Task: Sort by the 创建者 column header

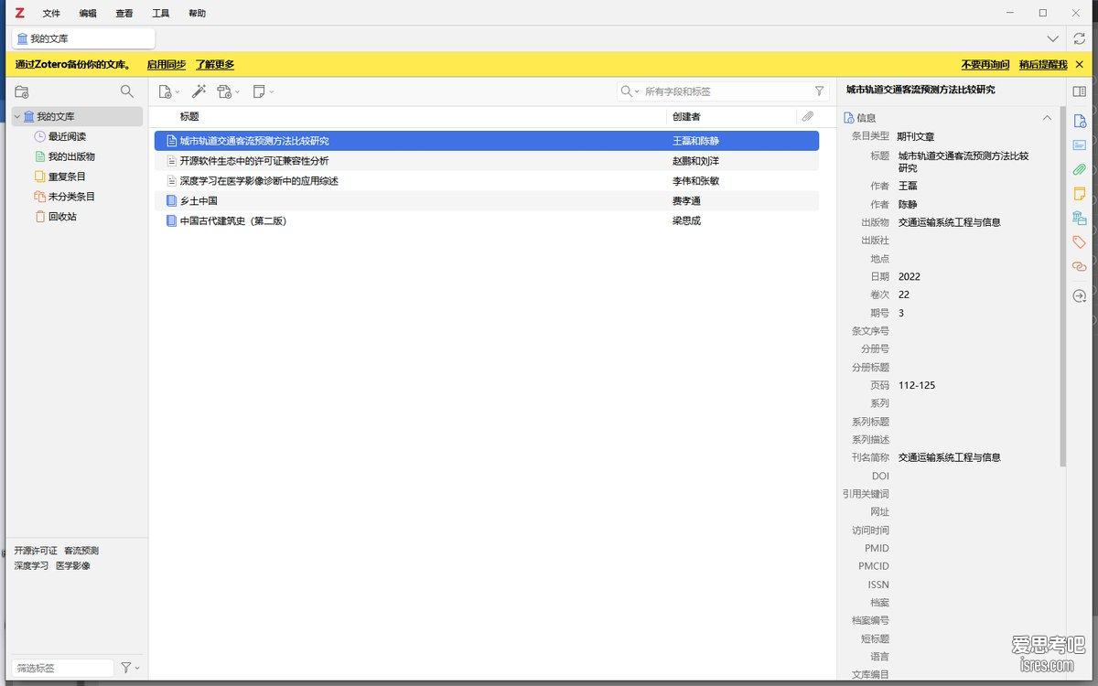Action: point(731,116)
